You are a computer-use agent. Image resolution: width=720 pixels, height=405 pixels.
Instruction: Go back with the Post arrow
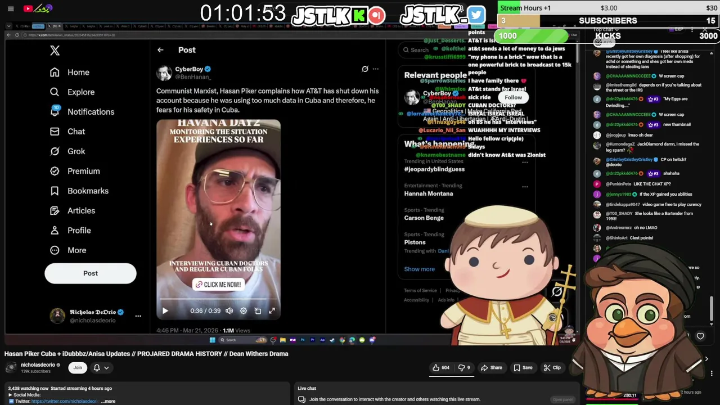[x=160, y=50]
